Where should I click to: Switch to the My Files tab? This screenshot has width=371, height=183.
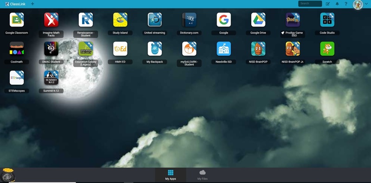pos(202,175)
